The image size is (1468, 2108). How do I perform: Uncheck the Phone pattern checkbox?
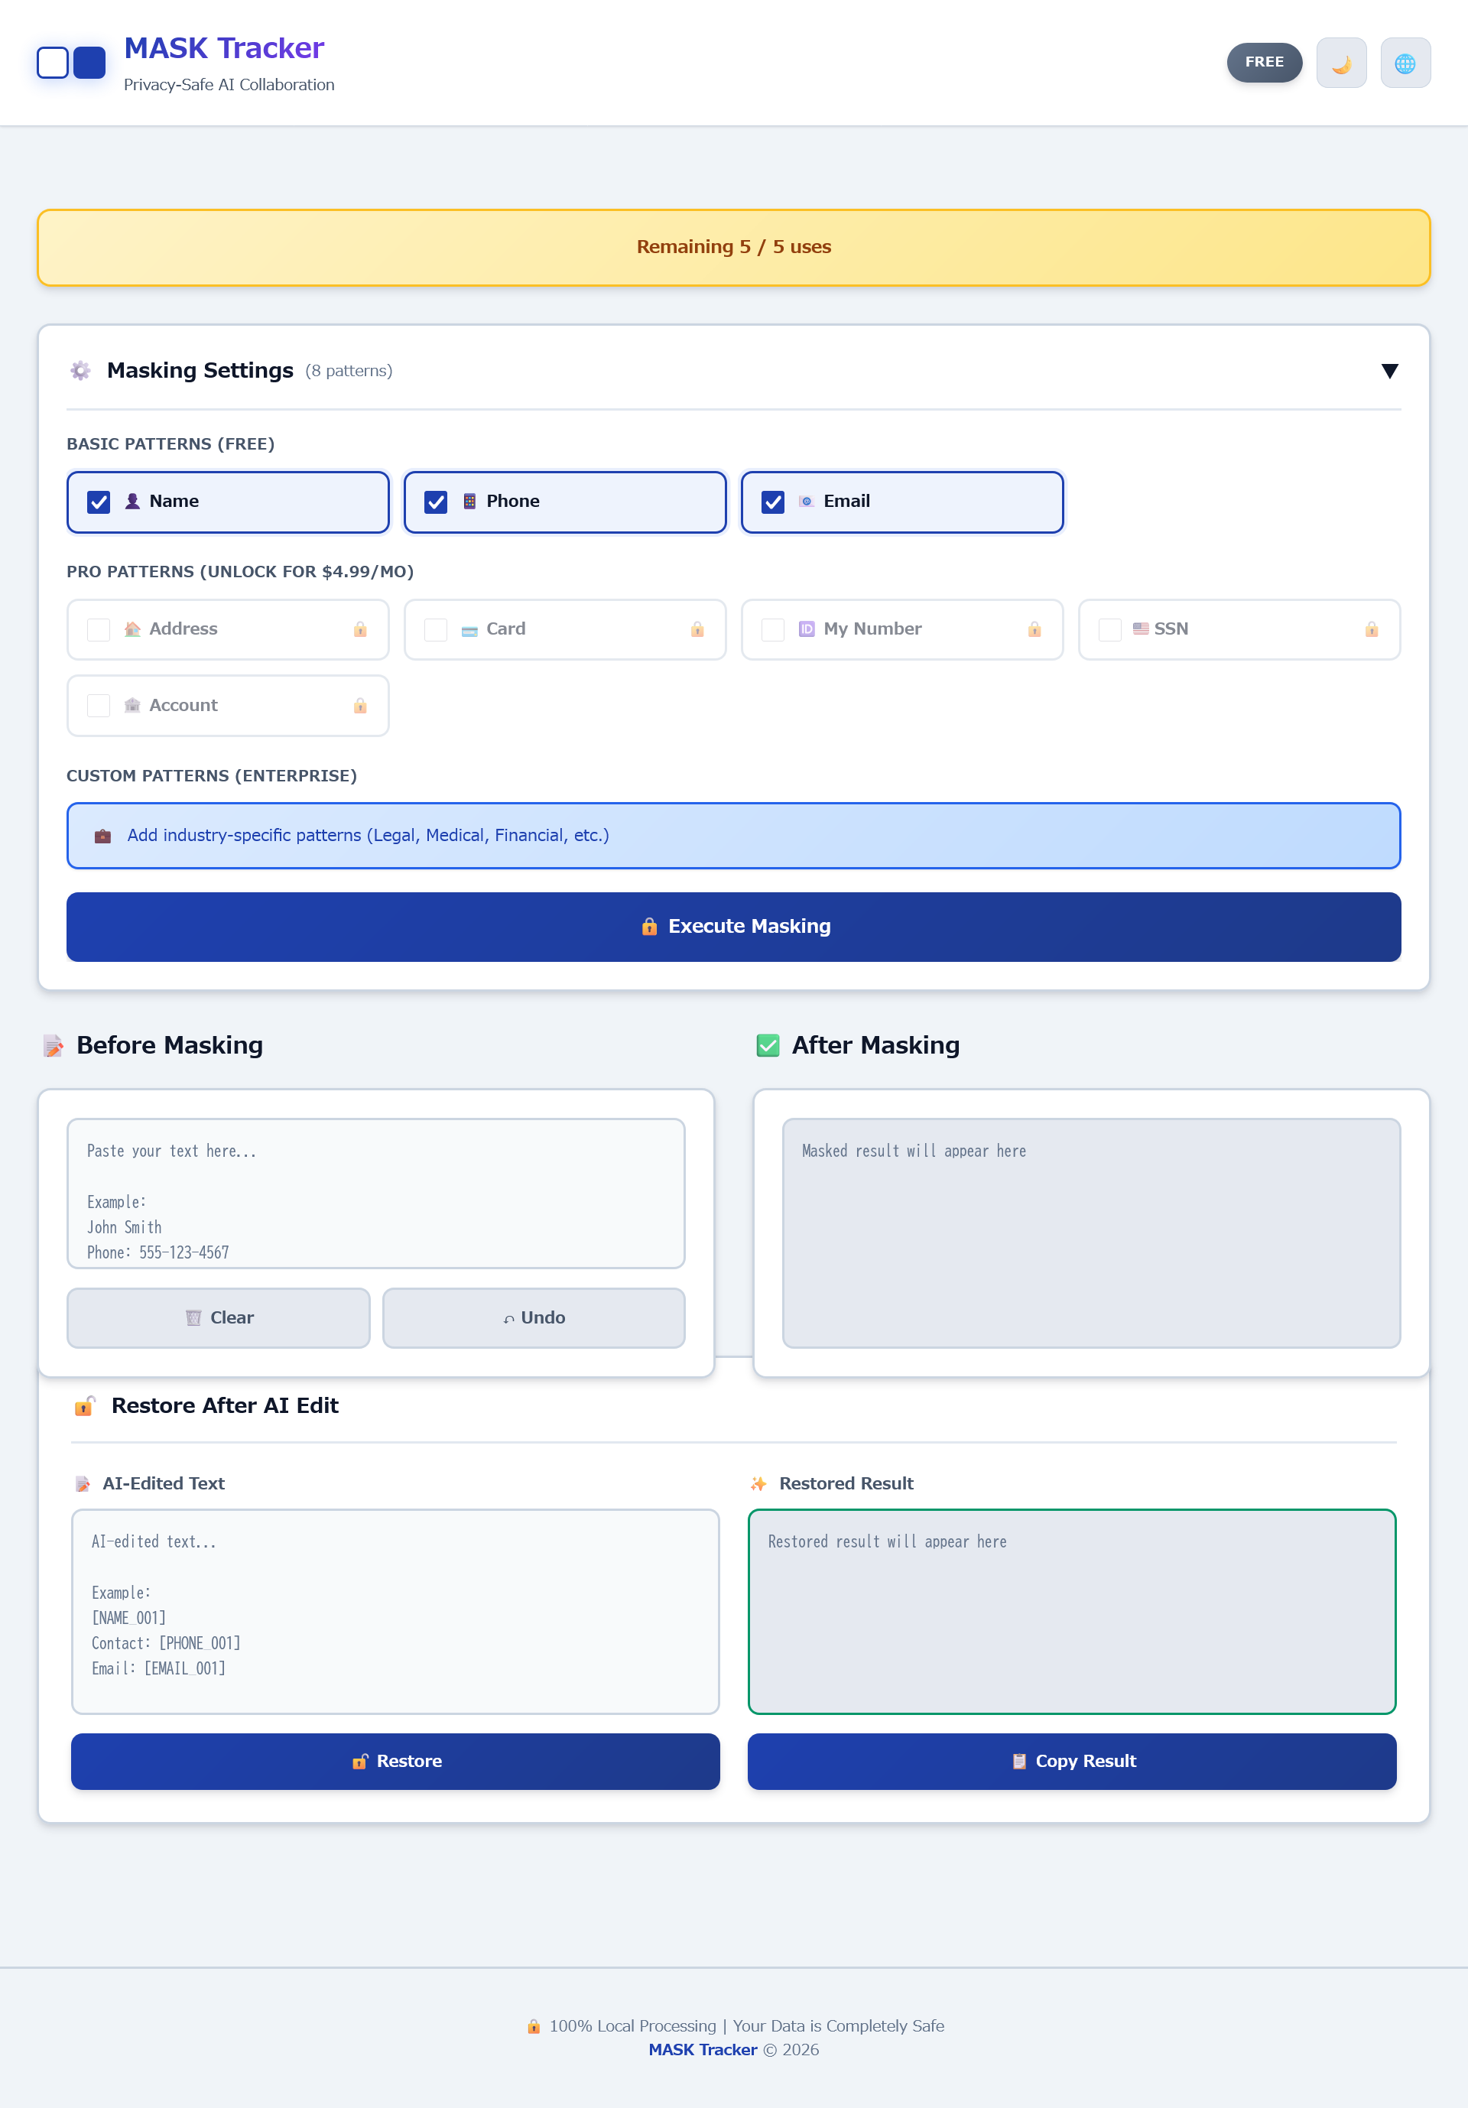tap(435, 502)
